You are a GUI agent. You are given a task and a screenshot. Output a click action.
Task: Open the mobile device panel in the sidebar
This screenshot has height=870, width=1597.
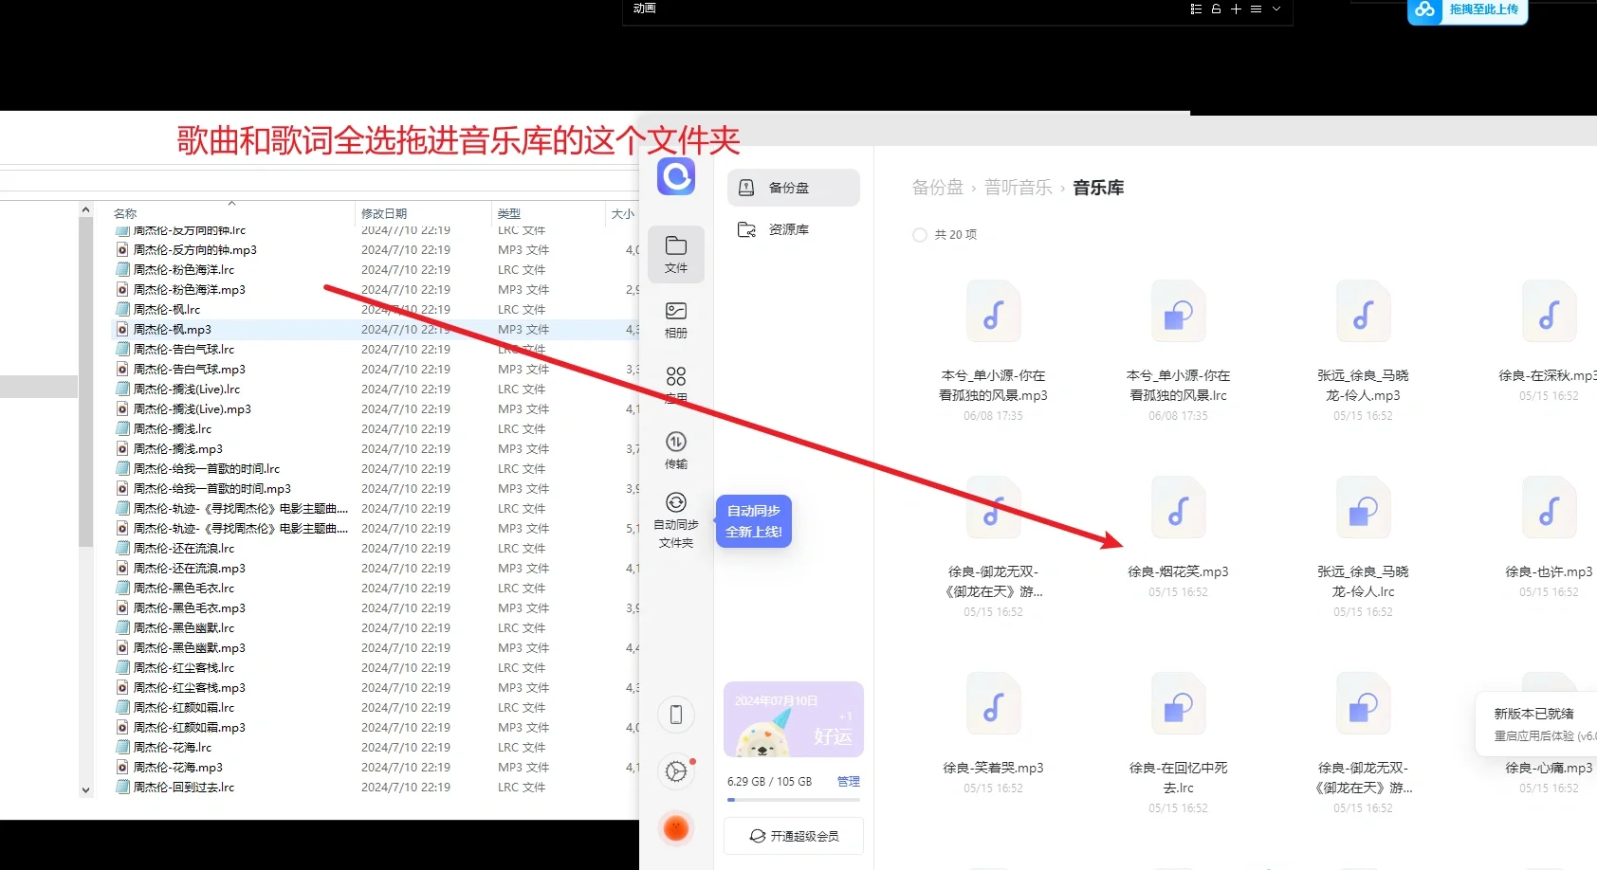click(x=676, y=715)
